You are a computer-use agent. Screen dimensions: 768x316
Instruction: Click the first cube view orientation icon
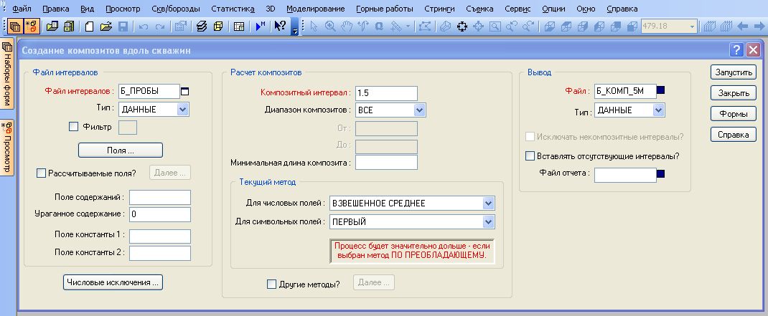[x=550, y=27]
